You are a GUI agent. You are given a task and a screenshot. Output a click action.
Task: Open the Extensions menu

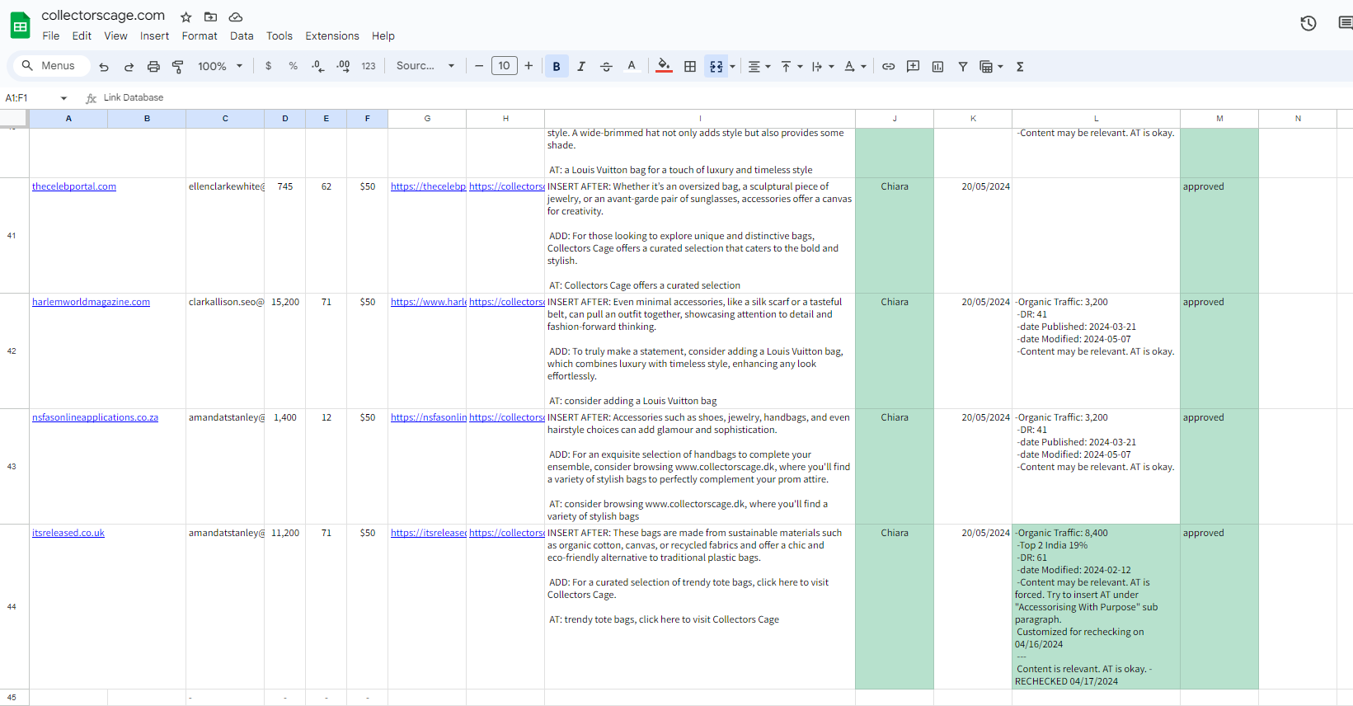pyautogui.click(x=332, y=36)
